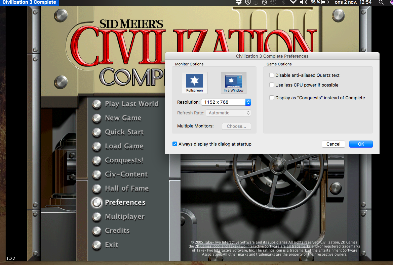Viewport: 393px width, 265px height.
Task: Click the round button beside New Game
Action: pos(97,118)
